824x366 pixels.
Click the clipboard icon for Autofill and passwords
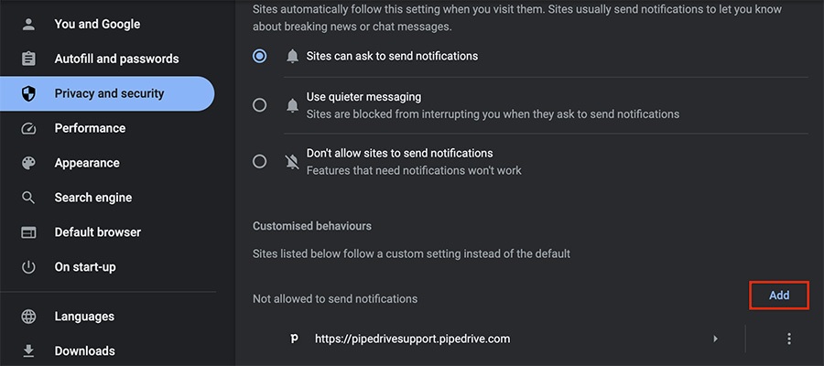click(x=28, y=59)
